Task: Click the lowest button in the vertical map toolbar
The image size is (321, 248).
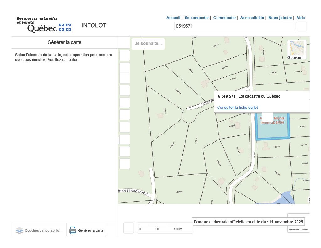Action: (125, 164)
